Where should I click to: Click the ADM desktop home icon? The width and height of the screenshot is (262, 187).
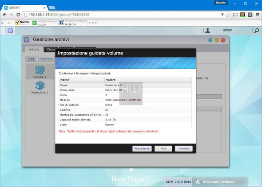(10, 31)
